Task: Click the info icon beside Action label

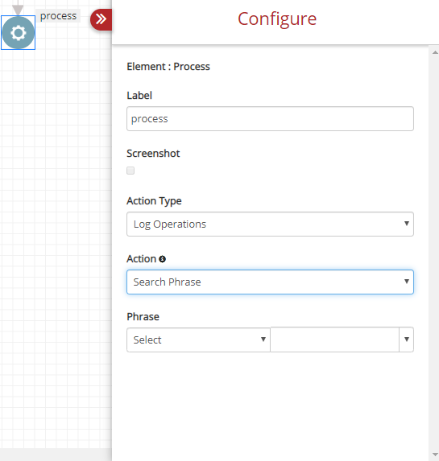Action: pyautogui.click(x=162, y=259)
